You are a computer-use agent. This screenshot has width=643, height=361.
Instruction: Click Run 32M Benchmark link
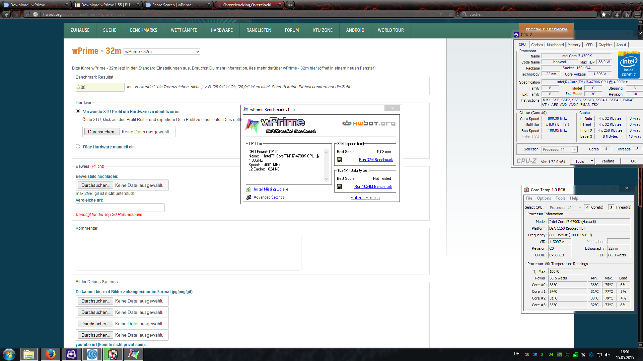376,160
